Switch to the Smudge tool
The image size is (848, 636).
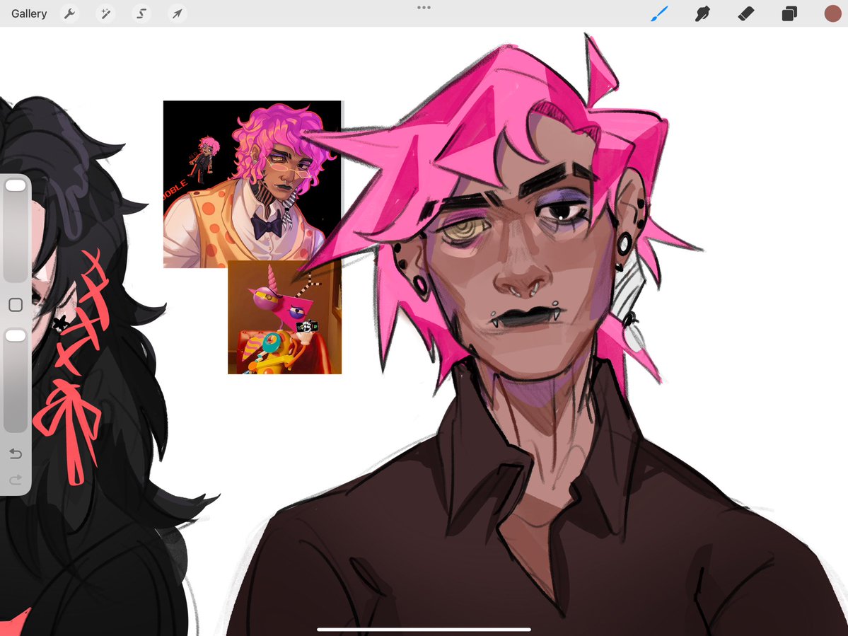click(x=702, y=13)
